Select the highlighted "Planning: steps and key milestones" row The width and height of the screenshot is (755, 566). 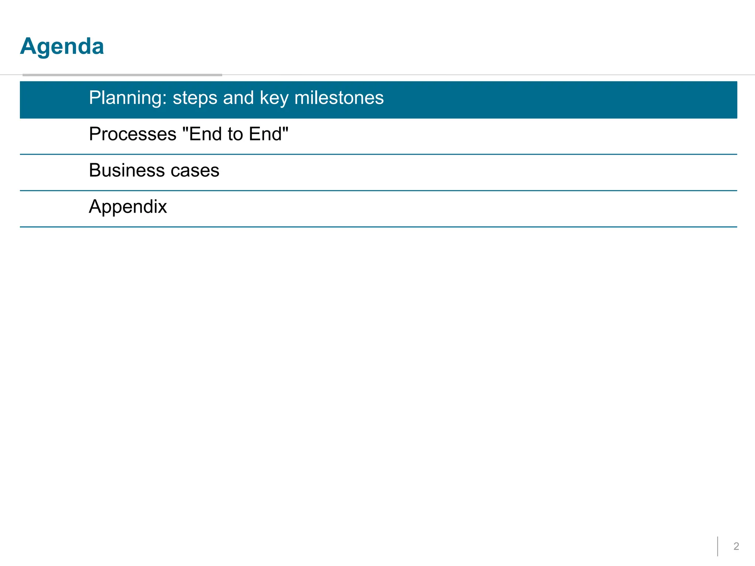pyautogui.click(x=378, y=100)
